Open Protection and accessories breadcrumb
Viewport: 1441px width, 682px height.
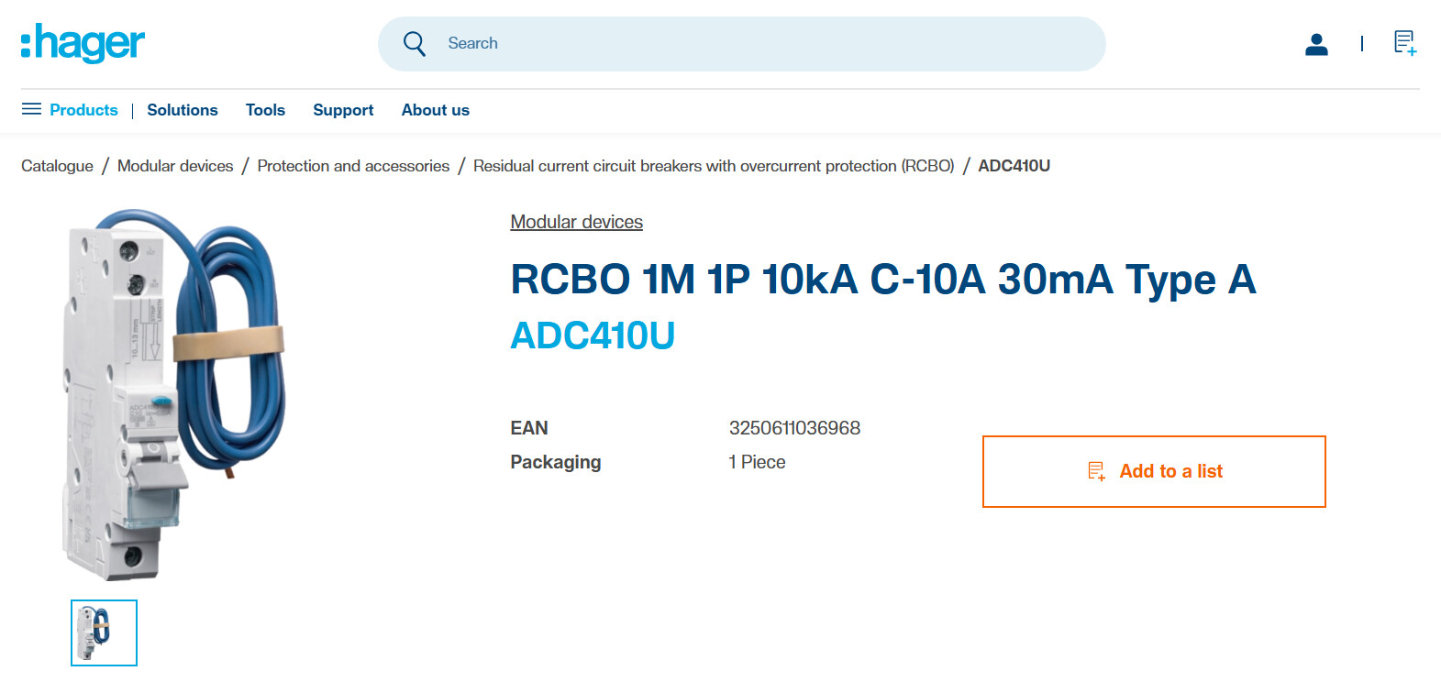353,166
